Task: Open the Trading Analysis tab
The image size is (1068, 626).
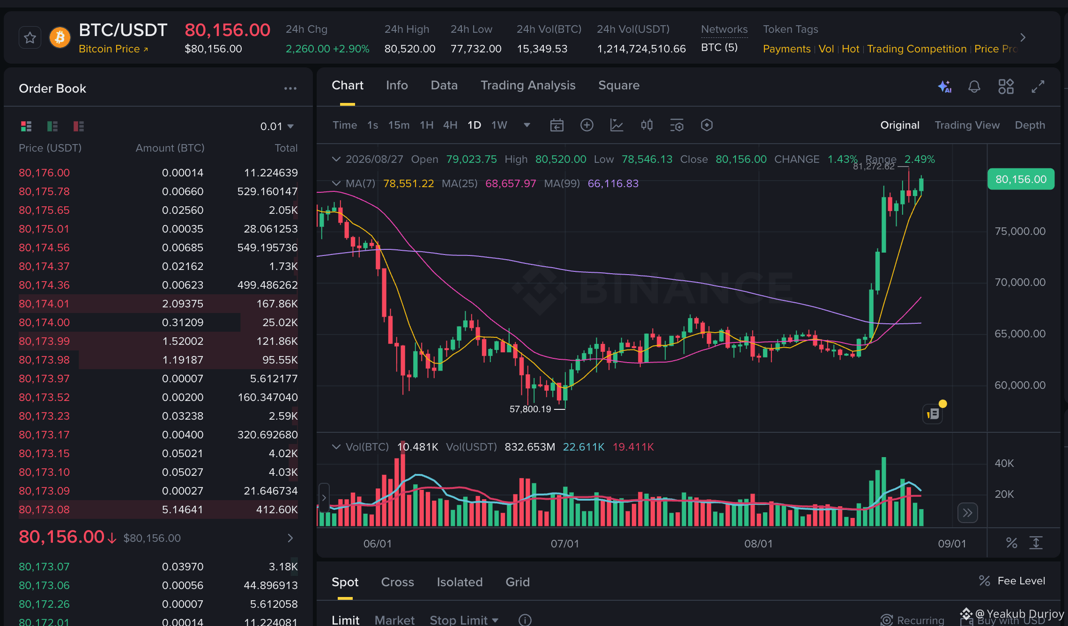Action: 528,86
